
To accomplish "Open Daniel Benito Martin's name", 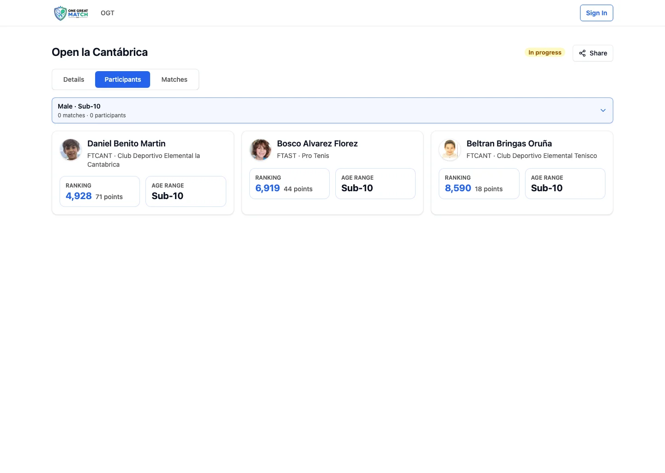I will 126,144.
